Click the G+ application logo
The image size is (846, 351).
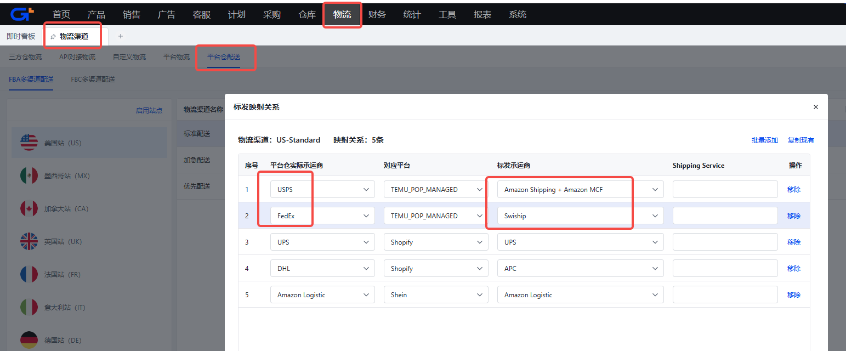pyautogui.click(x=22, y=14)
